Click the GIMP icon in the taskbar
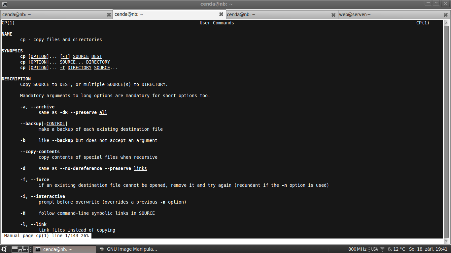The width and height of the screenshot is (451, 253). click(x=102, y=249)
